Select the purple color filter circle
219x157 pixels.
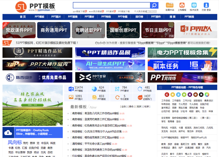pos(190,95)
